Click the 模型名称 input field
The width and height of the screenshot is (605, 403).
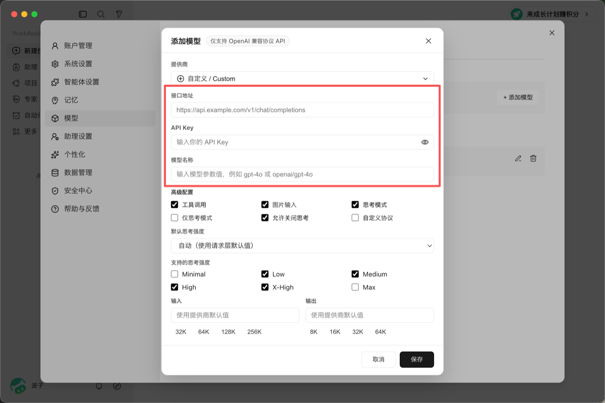click(x=302, y=174)
